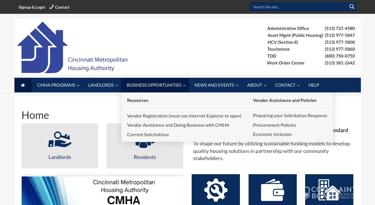Expand the About menu
The width and height of the screenshot is (375, 205).
(x=256, y=85)
